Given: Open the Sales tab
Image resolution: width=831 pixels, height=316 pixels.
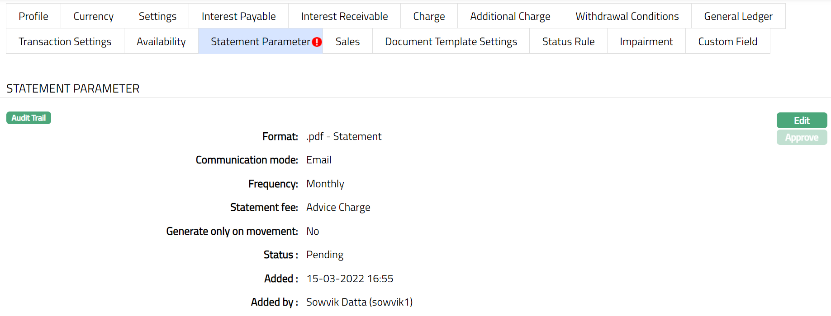Looking at the screenshot, I should point(347,42).
